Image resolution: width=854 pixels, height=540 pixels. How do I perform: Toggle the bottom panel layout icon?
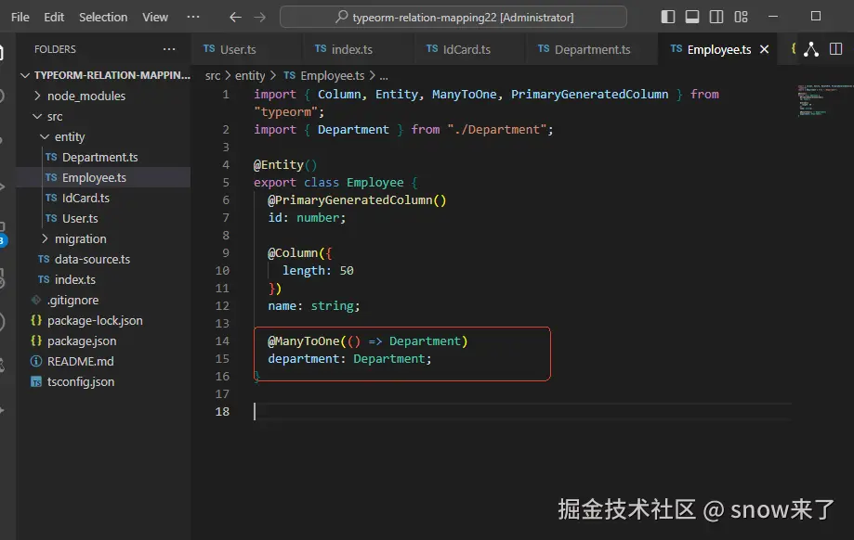pyautogui.click(x=692, y=17)
